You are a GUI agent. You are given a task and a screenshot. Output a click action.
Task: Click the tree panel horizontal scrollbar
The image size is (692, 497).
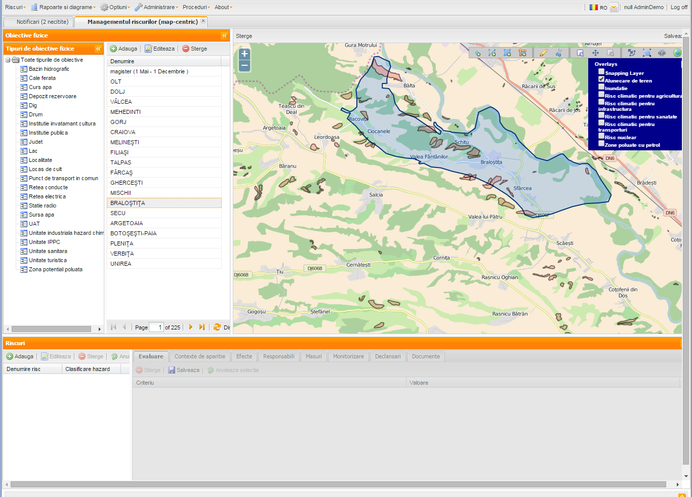pyautogui.click(x=51, y=329)
